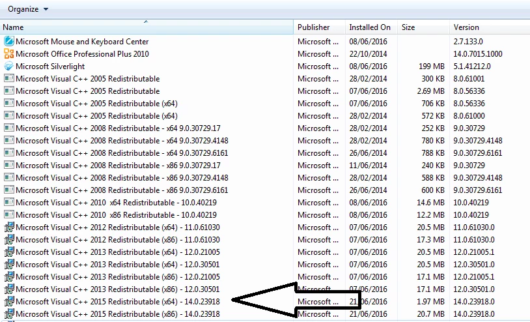Select 'Microsoft Visual C++ 2015 Redistributable (x86) - 14.0.23918' name
This screenshot has width=530, height=322.
pyautogui.click(x=118, y=314)
